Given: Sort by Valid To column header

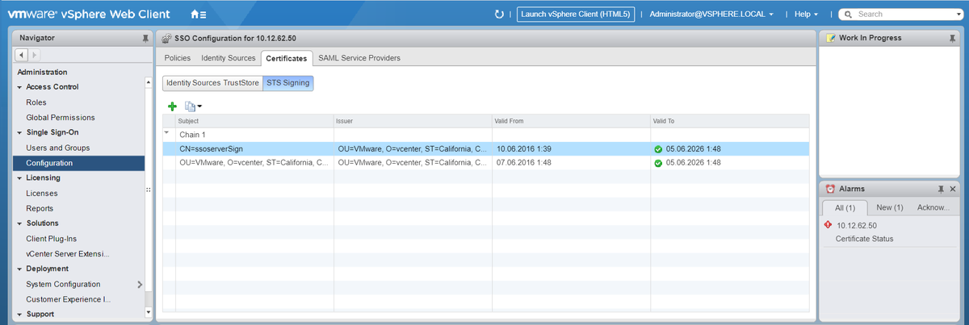Looking at the screenshot, I should [729, 121].
